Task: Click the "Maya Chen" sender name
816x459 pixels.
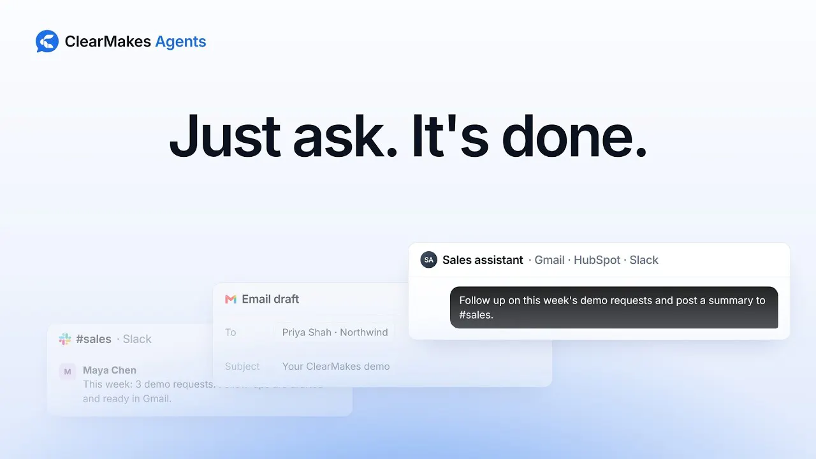Action: coord(110,370)
